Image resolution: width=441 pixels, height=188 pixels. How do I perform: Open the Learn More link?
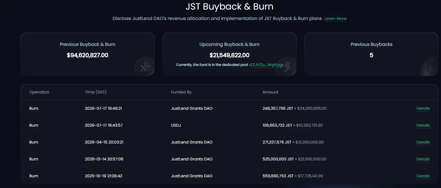tap(335, 19)
